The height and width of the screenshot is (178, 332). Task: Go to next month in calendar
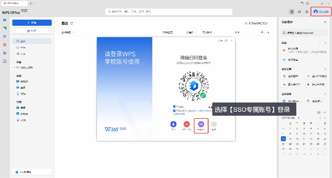click(325, 118)
